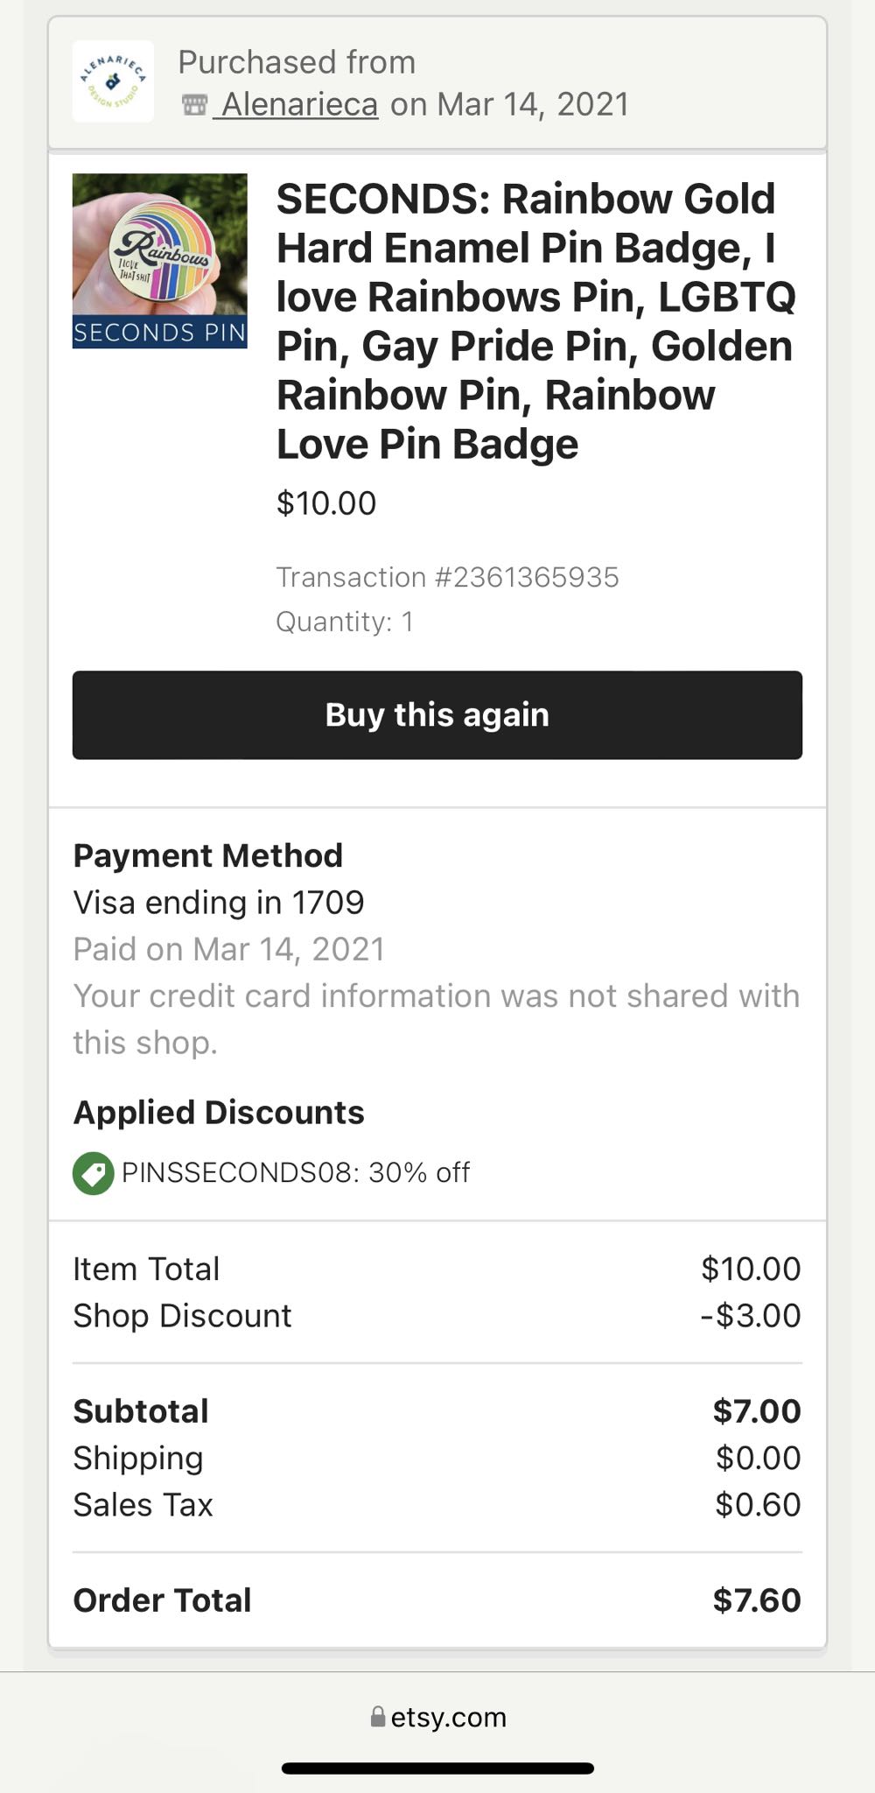Tap the home indicator bar at bottom
The image size is (875, 1793).
(x=437, y=1768)
